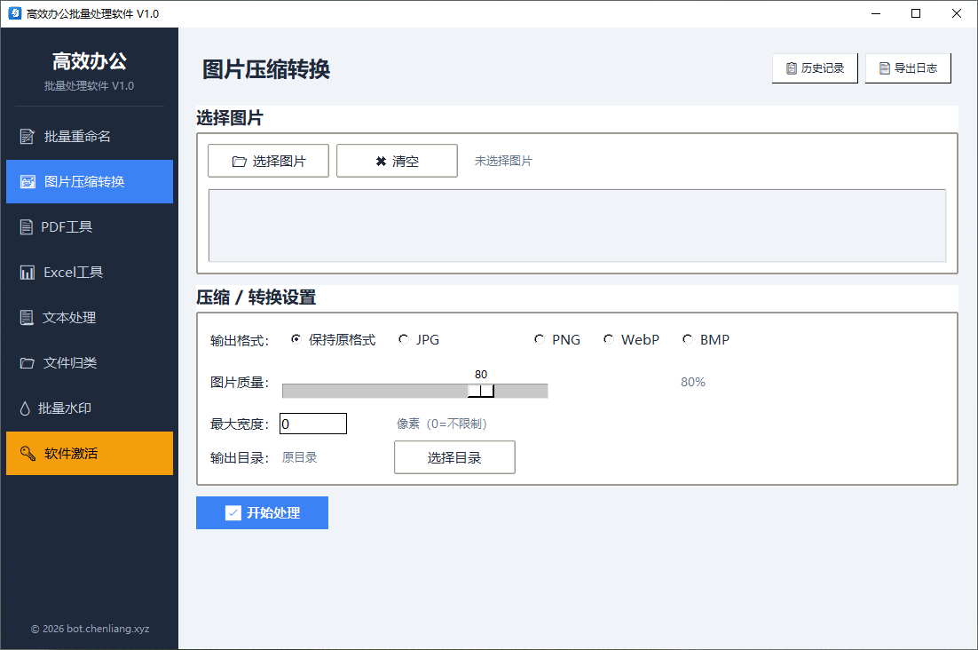Click 导出日志 to export log

point(908,68)
